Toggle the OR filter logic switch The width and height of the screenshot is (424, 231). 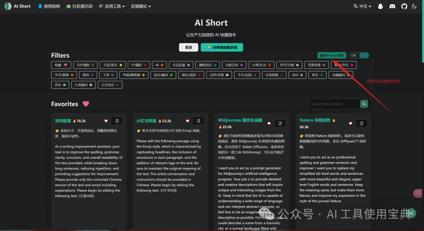point(359,55)
